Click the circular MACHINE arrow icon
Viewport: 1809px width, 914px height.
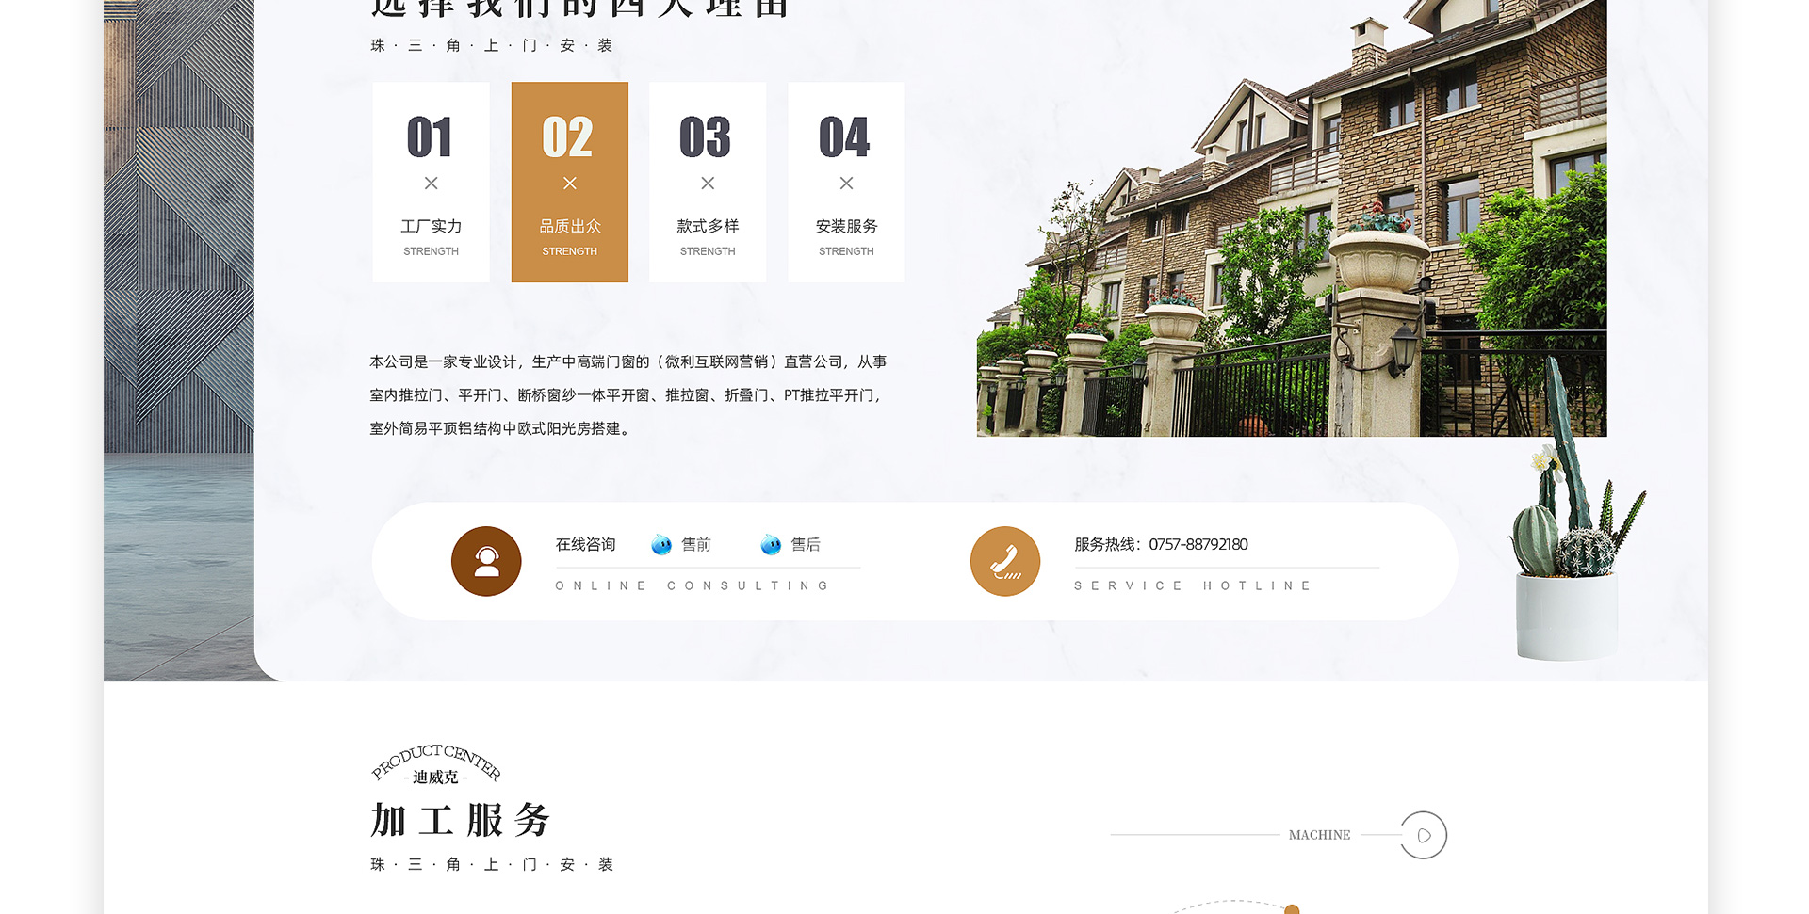[x=1423, y=835]
